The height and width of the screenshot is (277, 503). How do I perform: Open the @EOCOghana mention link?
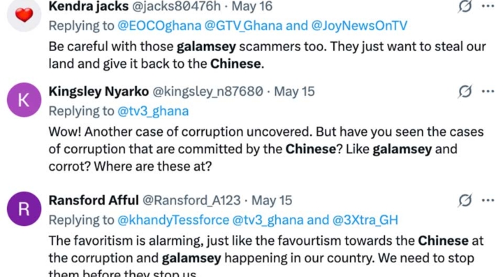[x=159, y=26]
